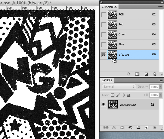Select the Red channel
The width and height of the screenshot is (164, 139).
click(x=133, y=24)
